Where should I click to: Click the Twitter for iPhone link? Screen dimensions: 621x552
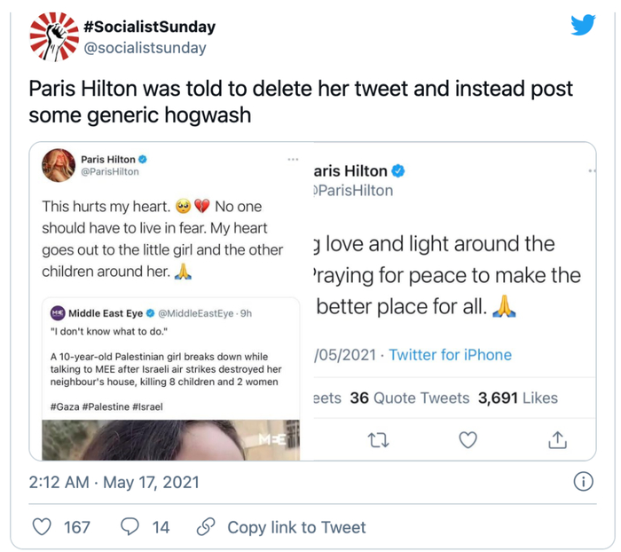click(x=450, y=355)
